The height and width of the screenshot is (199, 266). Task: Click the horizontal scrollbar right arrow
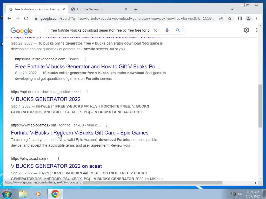pyautogui.click(x=256, y=183)
